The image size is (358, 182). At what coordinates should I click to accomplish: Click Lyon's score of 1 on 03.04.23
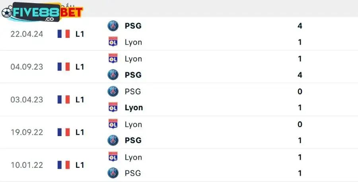coord(300,108)
